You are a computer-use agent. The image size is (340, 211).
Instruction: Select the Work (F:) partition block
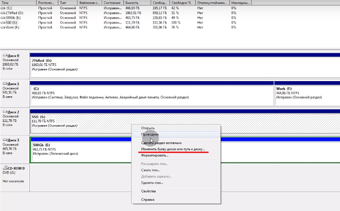coord(307,93)
